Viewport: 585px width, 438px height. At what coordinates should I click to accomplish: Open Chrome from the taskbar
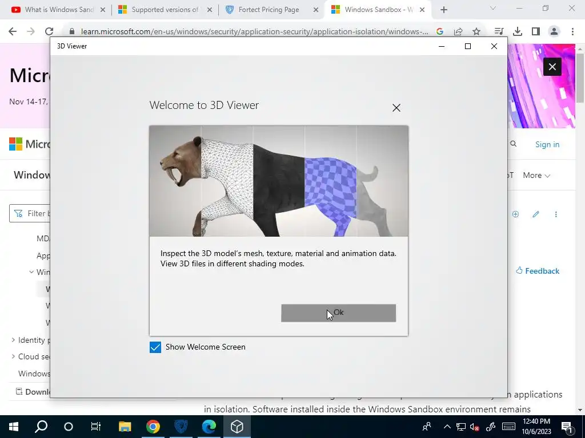click(153, 427)
